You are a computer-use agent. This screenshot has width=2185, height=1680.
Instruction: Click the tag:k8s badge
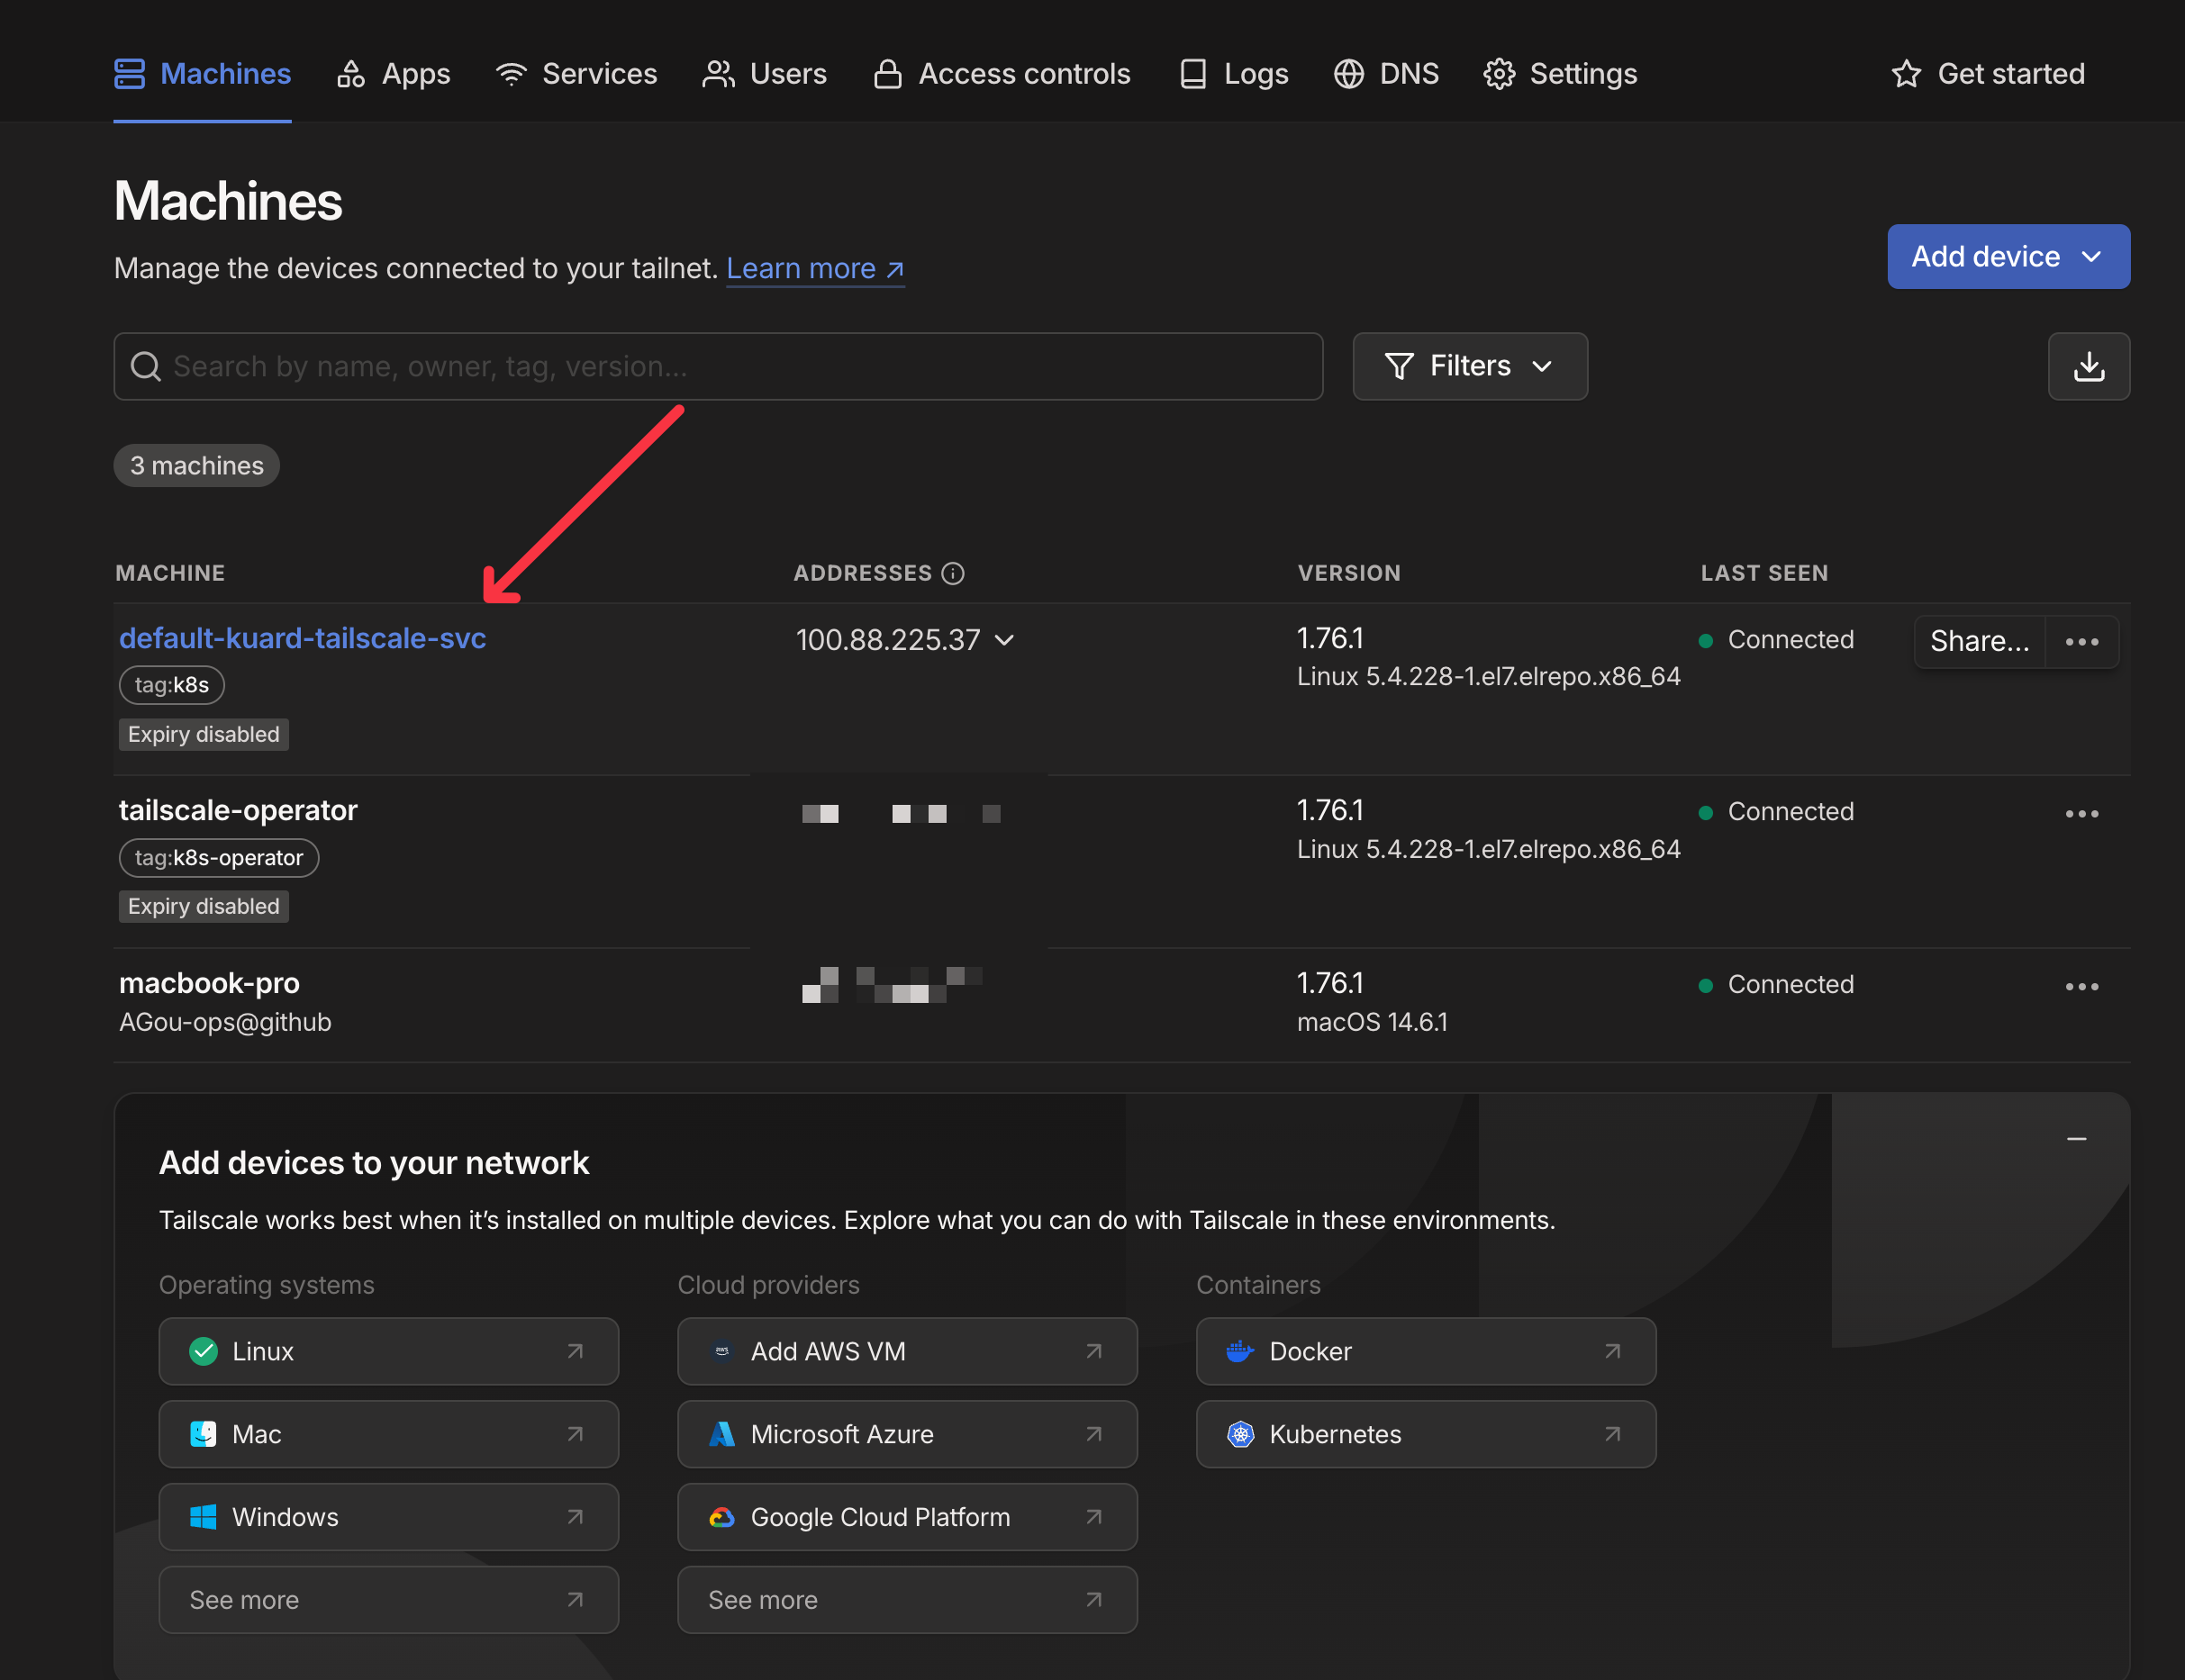tap(172, 685)
